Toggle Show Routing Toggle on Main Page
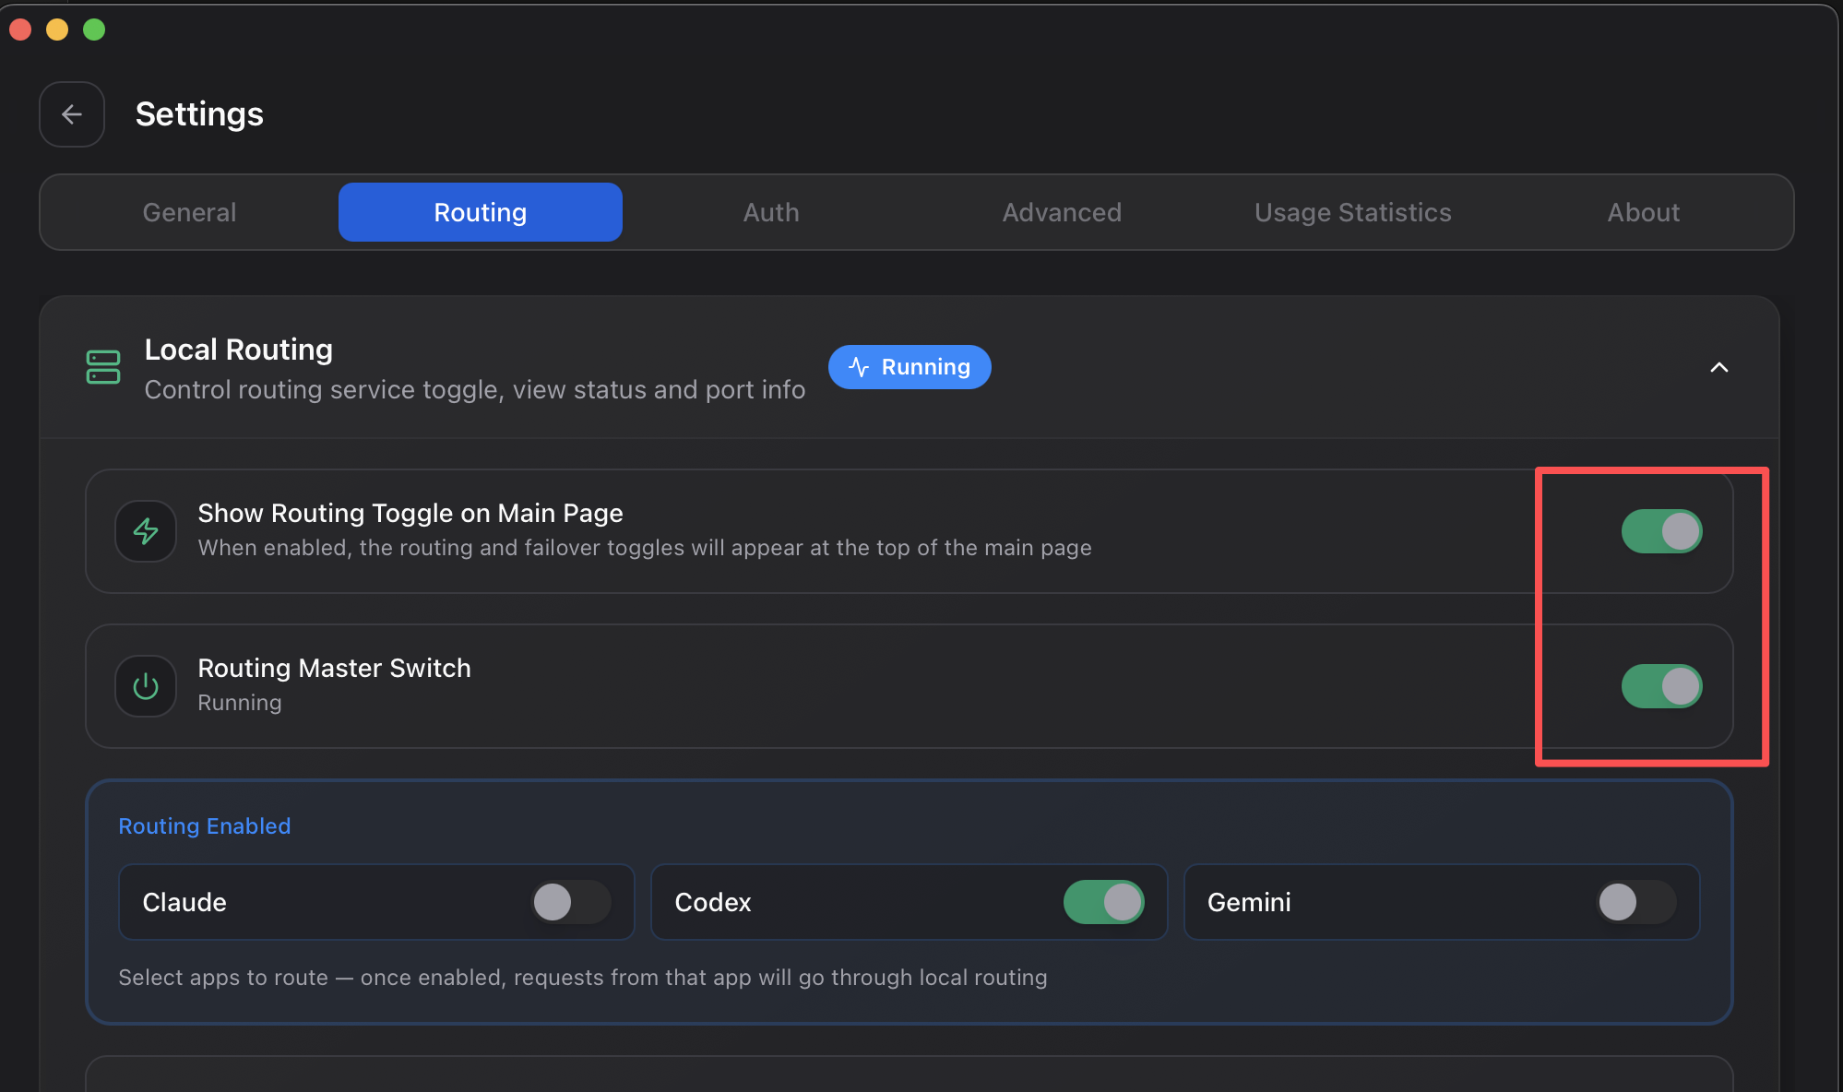The width and height of the screenshot is (1843, 1092). [x=1662, y=531]
